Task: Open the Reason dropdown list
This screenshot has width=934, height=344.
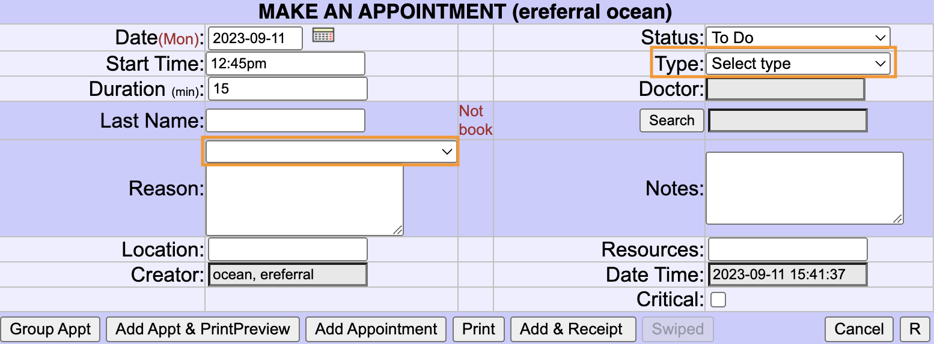Action: coord(331,152)
